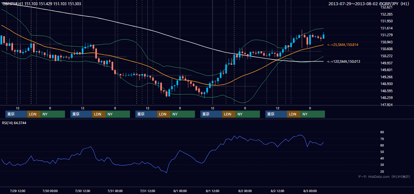Click the leftmost LDN session block
Image resolution: width=414 pixels, height=194 pixels.
coord(34,114)
